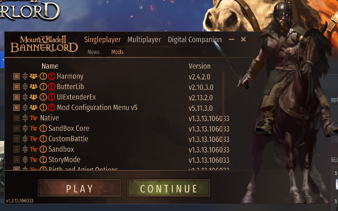Screen dimensions: 338x211
Task: Toggle the Harmony mod checkbox
Action: click(x=17, y=76)
